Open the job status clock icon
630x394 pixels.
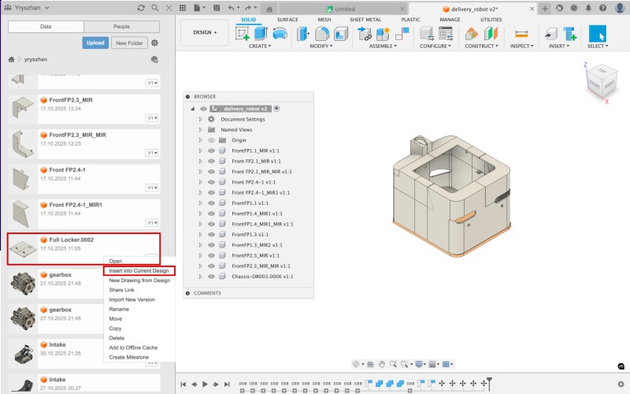coord(574,8)
